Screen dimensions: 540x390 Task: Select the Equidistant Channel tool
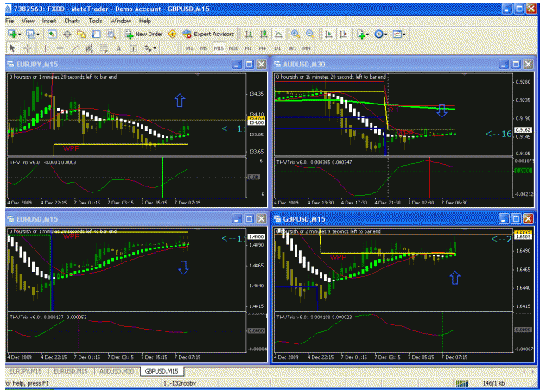point(89,48)
